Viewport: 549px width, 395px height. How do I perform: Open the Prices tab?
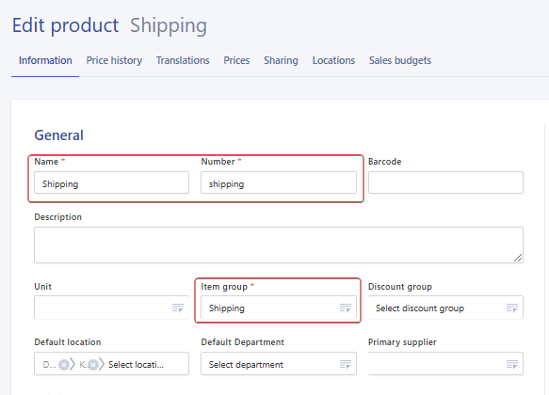pos(236,60)
